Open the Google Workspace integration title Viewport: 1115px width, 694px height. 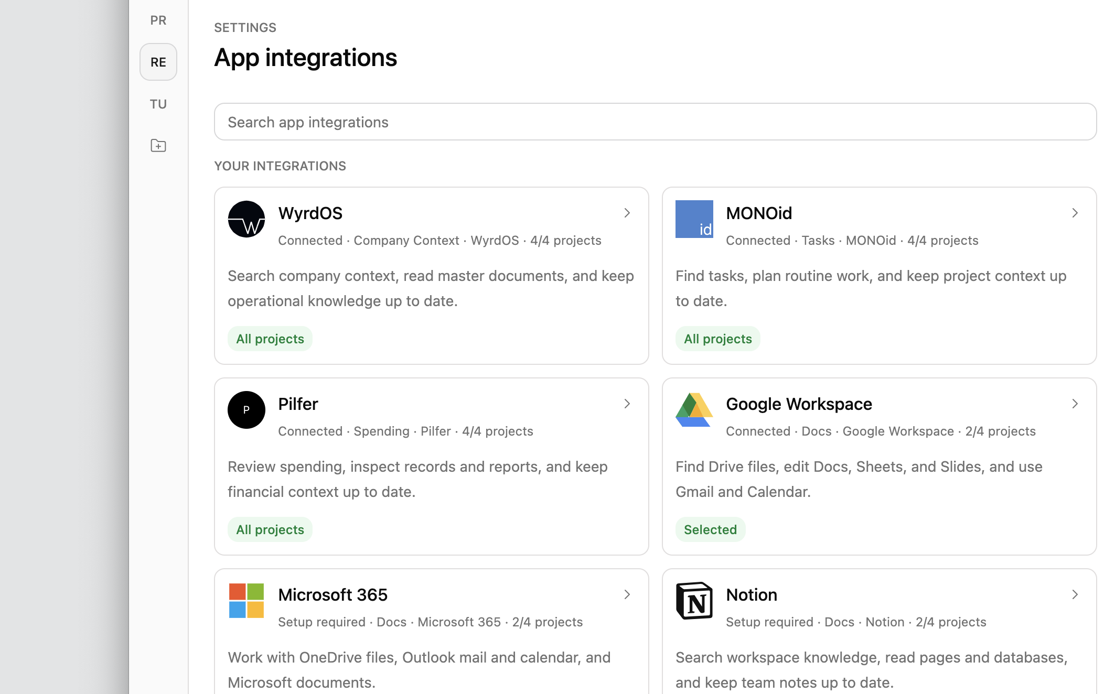point(799,404)
